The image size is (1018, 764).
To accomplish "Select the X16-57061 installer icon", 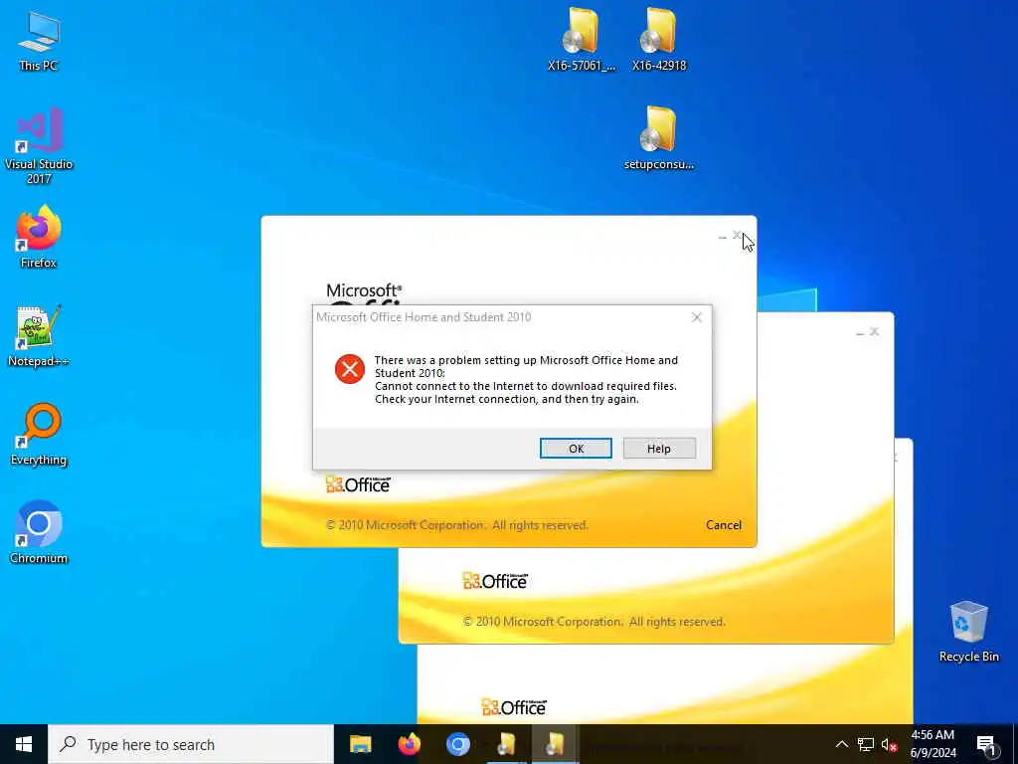I will pos(581,39).
